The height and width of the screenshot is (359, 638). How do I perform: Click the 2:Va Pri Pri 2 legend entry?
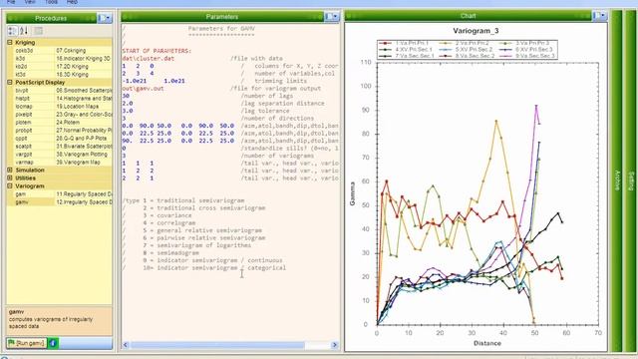tap(465, 43)
